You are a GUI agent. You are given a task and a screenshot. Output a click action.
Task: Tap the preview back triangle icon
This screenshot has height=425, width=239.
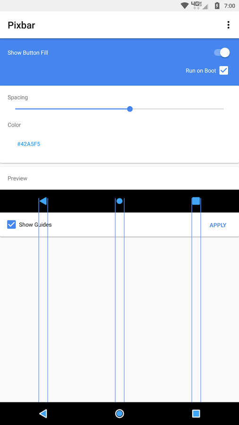pyautogui.click(x=43, y=201)
